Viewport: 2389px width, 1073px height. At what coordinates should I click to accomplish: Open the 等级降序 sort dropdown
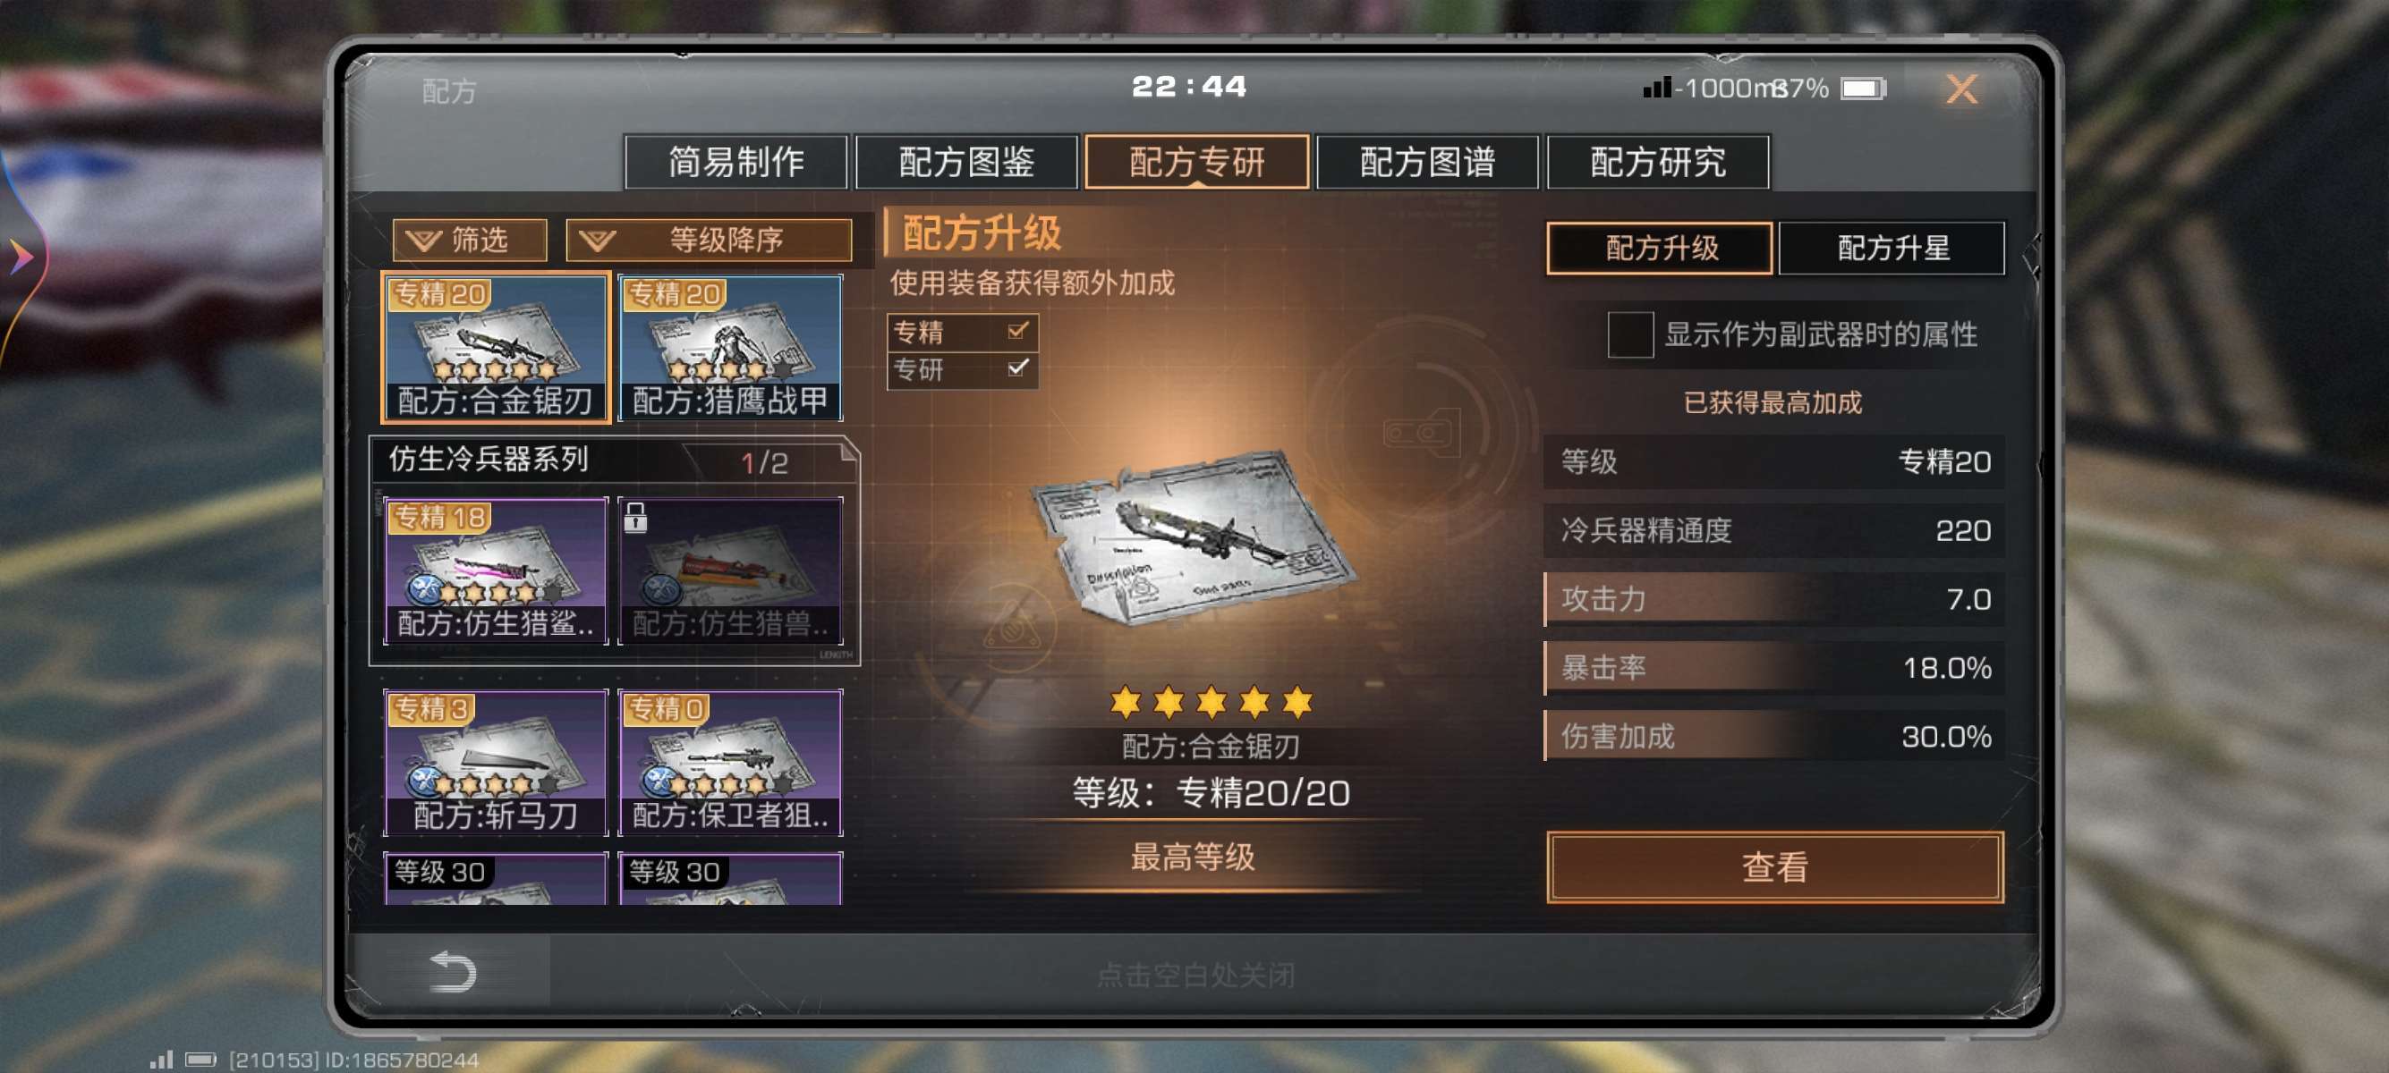709,241
